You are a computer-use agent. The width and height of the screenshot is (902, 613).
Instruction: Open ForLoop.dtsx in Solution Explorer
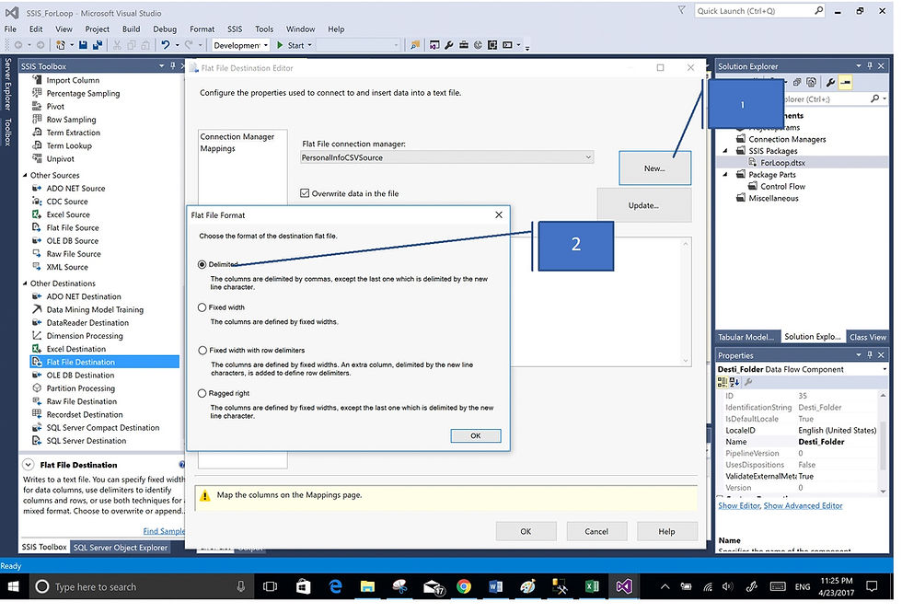782,163
